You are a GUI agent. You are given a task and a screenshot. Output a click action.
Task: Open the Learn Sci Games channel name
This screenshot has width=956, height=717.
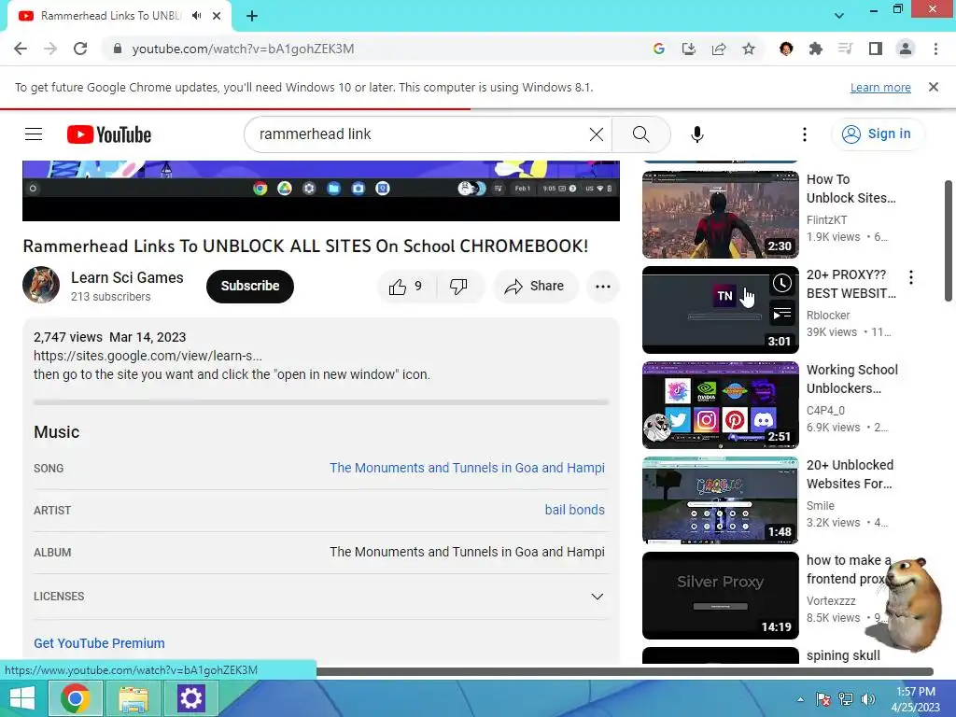pyautogui.click(x=127, y=278)
